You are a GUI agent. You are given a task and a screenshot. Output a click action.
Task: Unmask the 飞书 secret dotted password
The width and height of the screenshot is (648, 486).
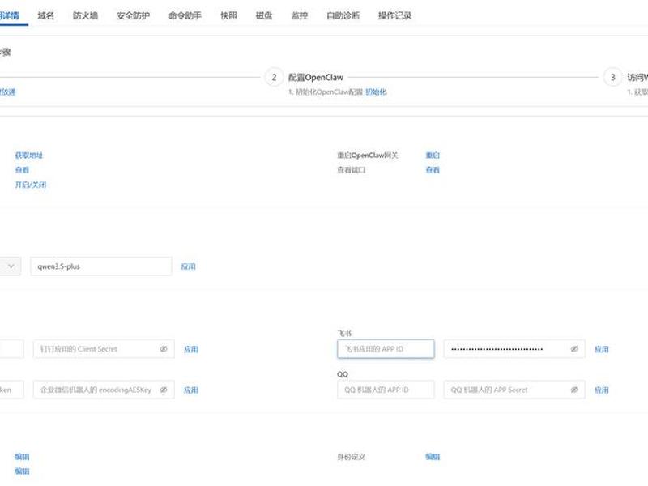(574, 349)
